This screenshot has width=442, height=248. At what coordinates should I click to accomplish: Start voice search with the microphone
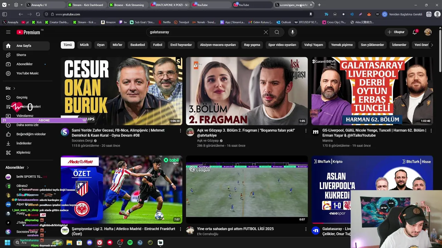(x=292, y=32)
